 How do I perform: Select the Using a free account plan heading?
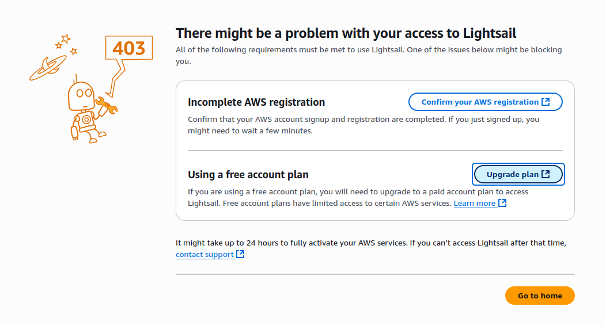tap(248, 175)
